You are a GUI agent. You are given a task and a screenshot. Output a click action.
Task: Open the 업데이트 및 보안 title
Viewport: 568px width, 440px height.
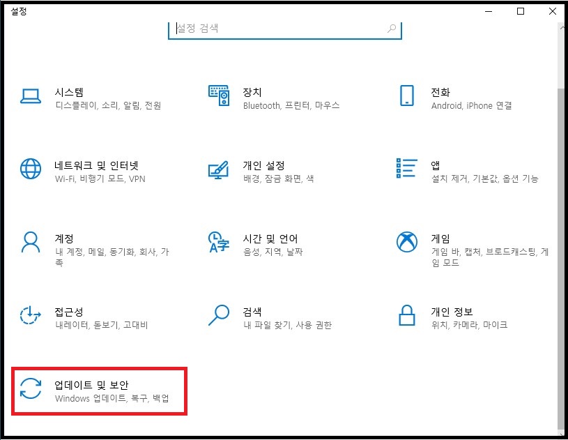click(91, 385)
